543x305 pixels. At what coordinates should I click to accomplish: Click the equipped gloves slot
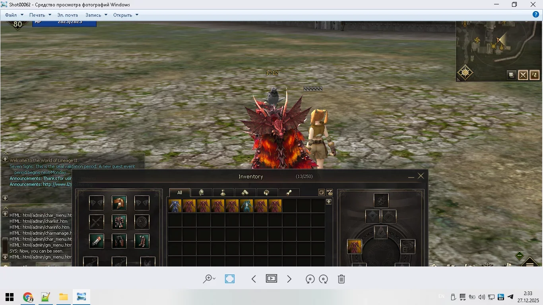(96, 241)
